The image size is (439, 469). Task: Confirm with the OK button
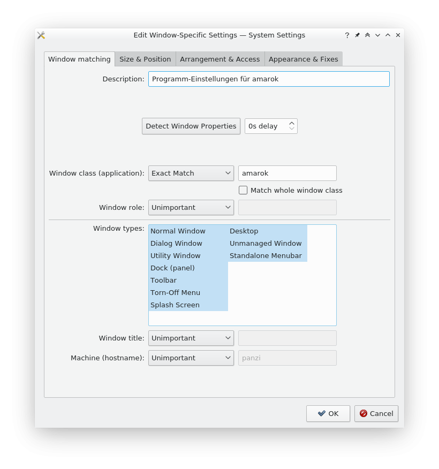point(328,413)
